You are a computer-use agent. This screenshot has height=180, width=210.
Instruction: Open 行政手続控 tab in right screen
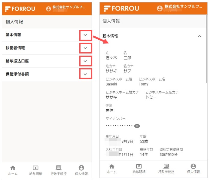166,169
